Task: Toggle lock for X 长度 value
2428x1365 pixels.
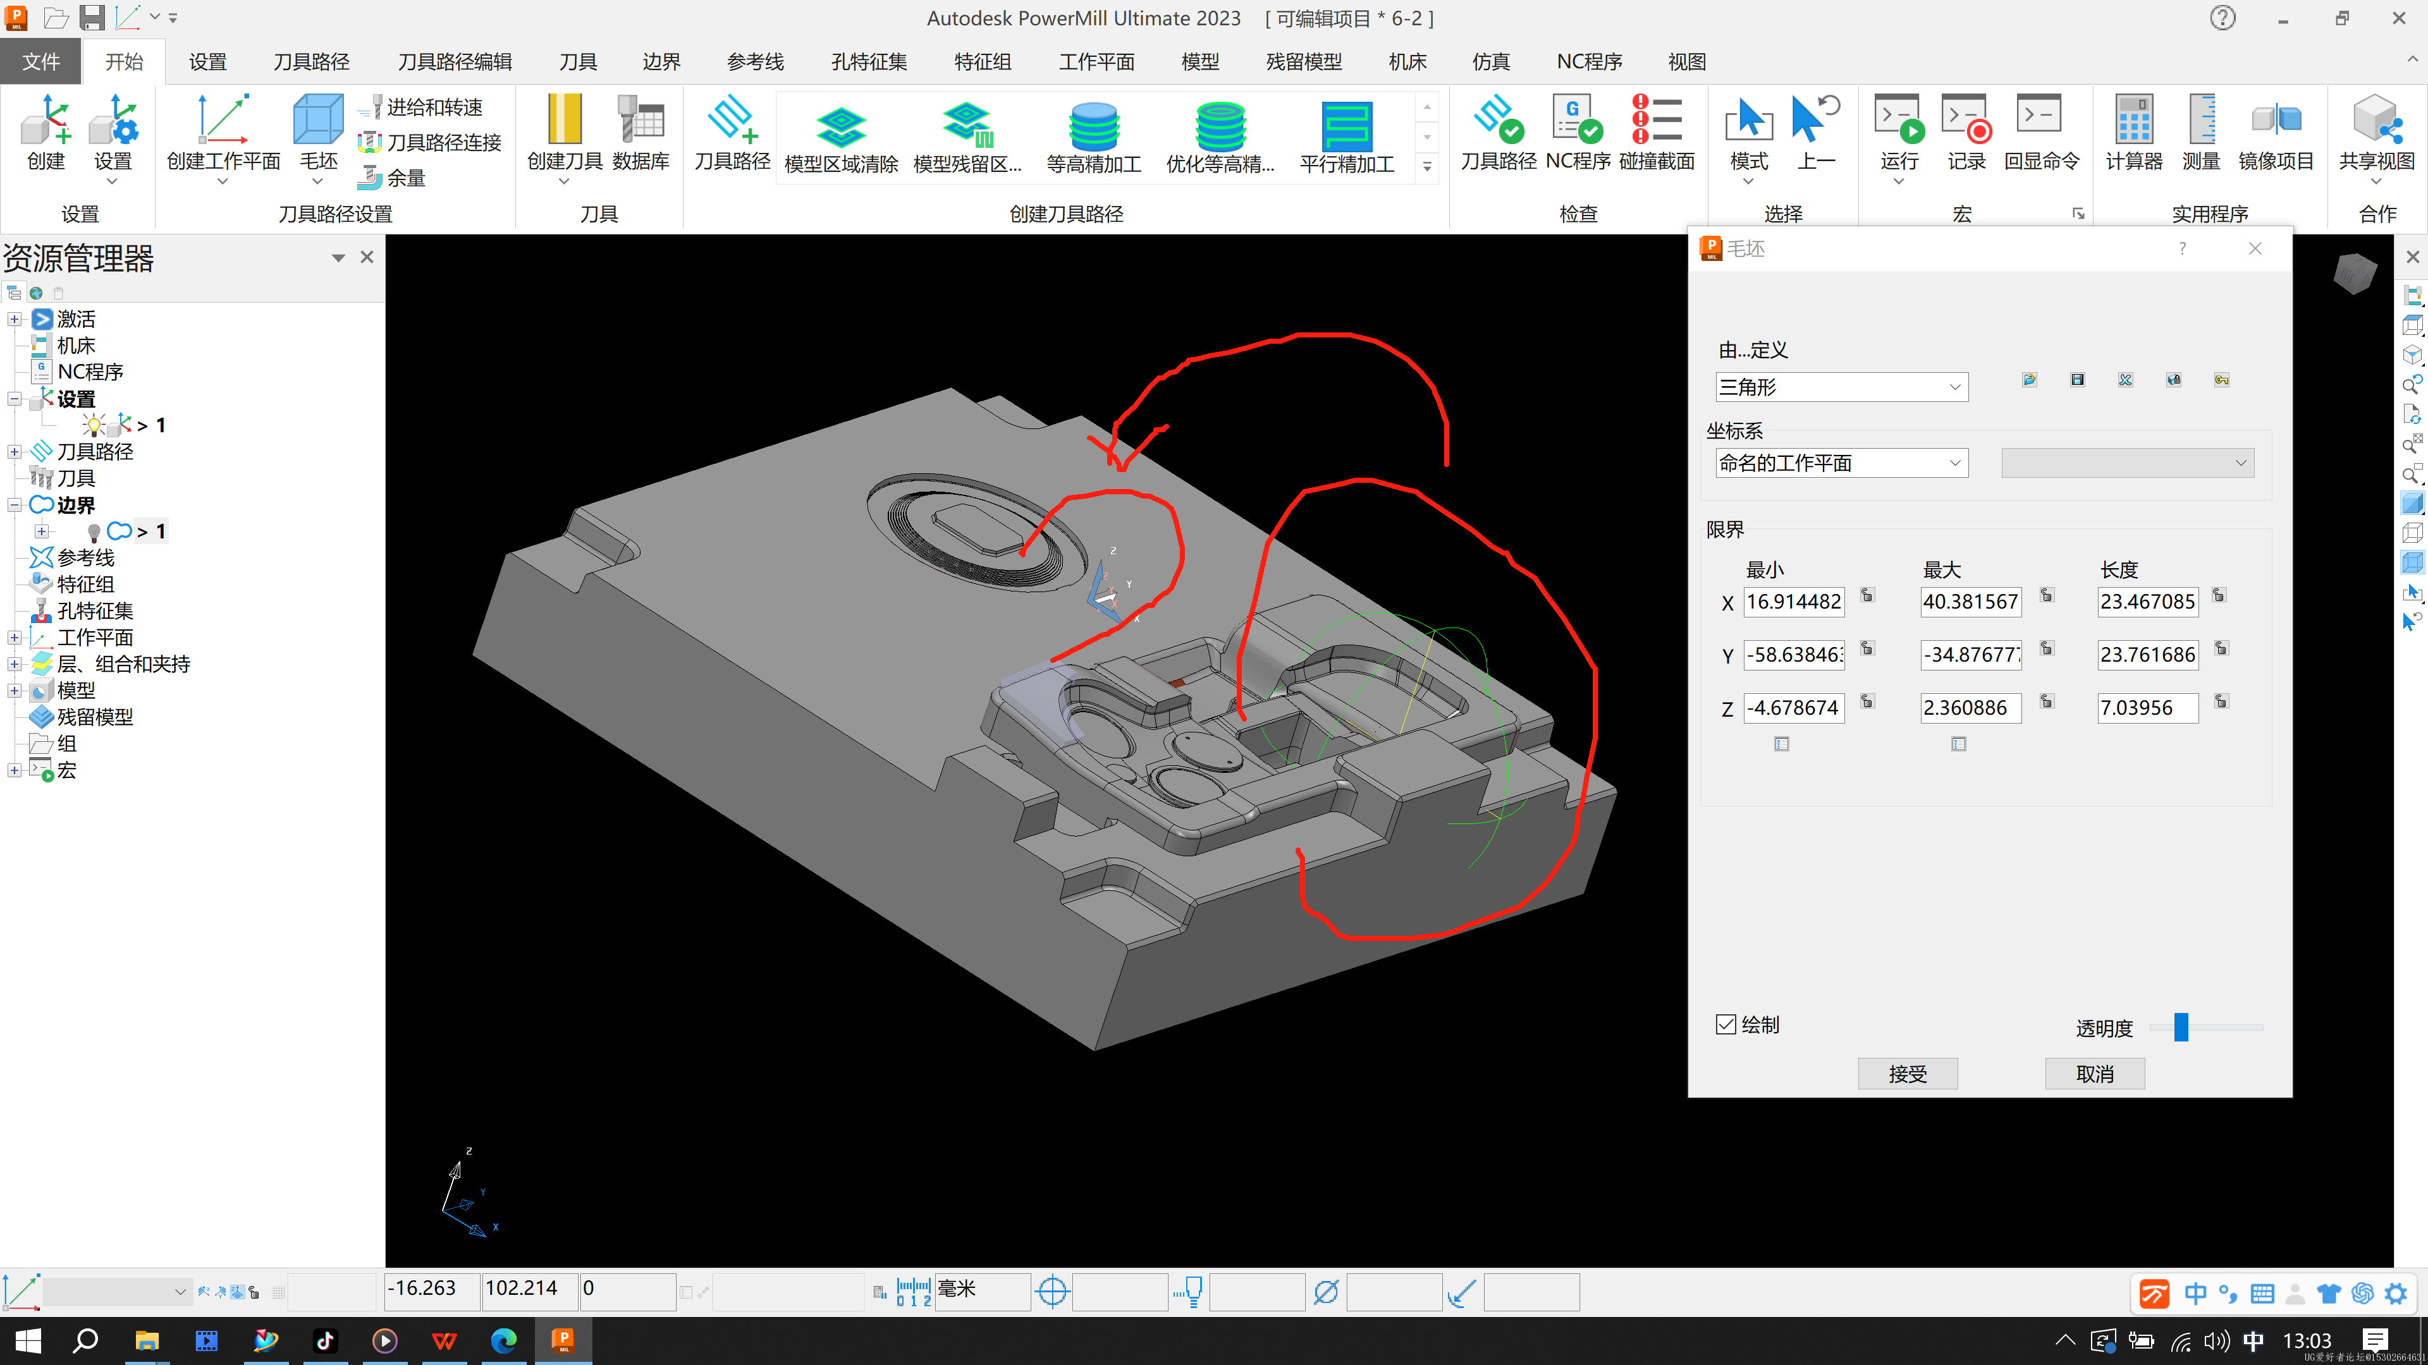Action: (x=2219, y=595)
